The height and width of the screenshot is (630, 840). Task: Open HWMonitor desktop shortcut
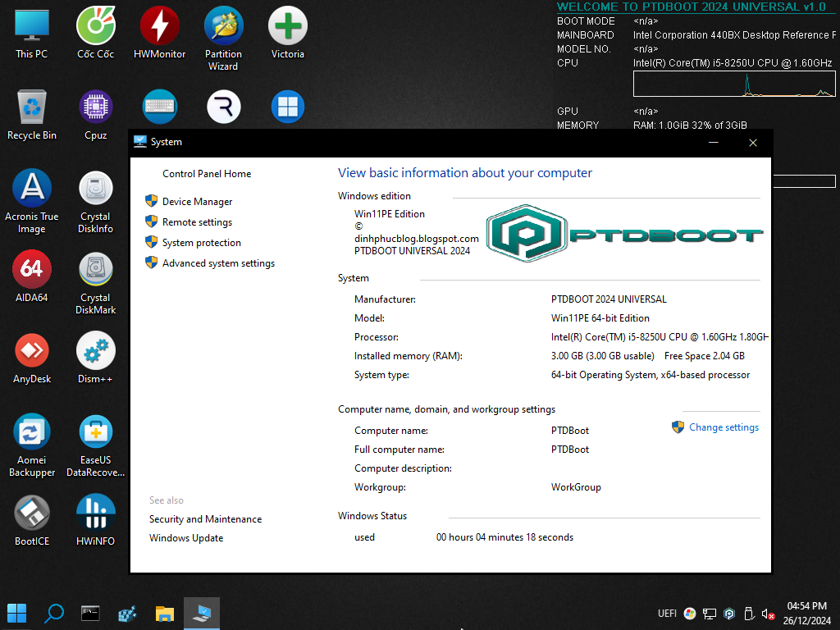click(x=160, y=33)
